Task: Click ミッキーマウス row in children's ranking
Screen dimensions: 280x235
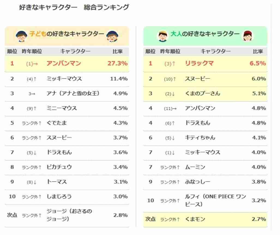Action: click(67, 79)
